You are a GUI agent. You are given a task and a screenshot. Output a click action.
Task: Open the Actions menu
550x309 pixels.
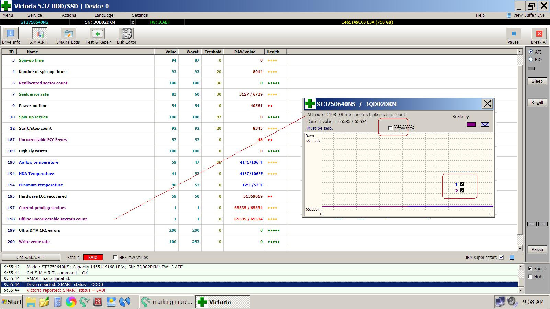(x=69, y=15)
